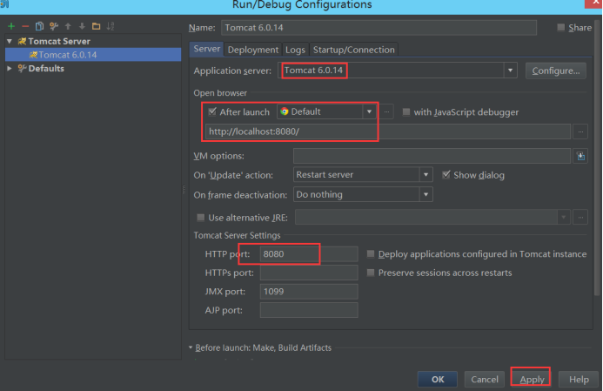Open the browser Default dropdown

tap(369, 111)
